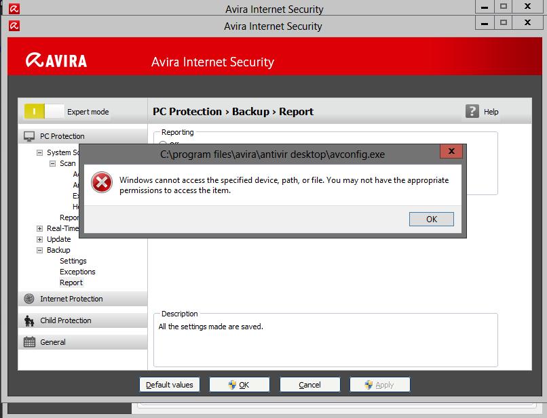Click the Default values button
The image size is (547, 418).
click(170, 385)
